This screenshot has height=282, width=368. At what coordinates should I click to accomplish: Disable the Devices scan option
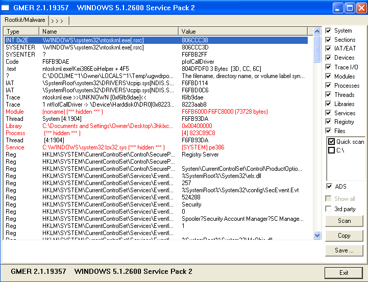coord(328,58)
